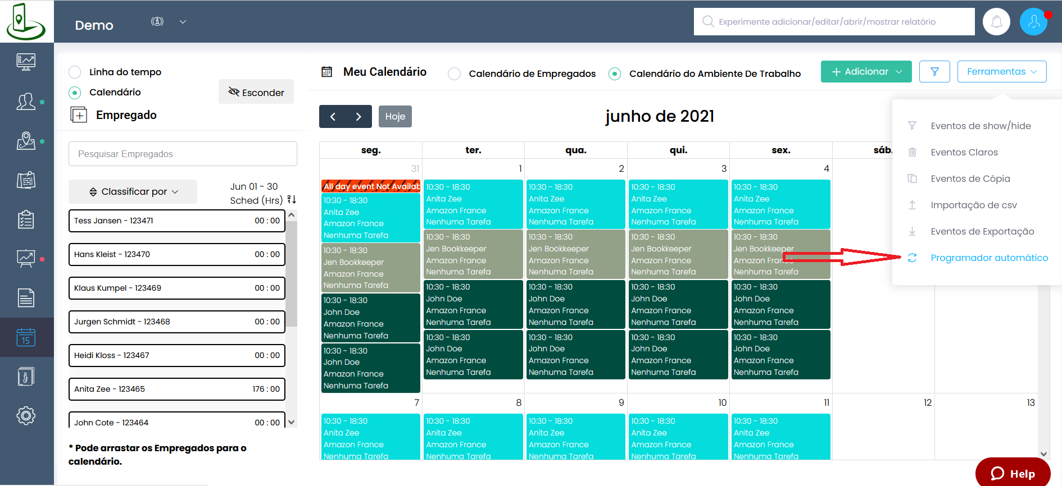The image size is (1062, 486).
Task: Click the Pesquisar Empregados search field
Action: coord(183,154)
